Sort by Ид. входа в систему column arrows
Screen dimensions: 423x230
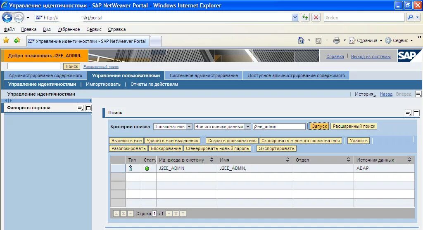point(212,160)
